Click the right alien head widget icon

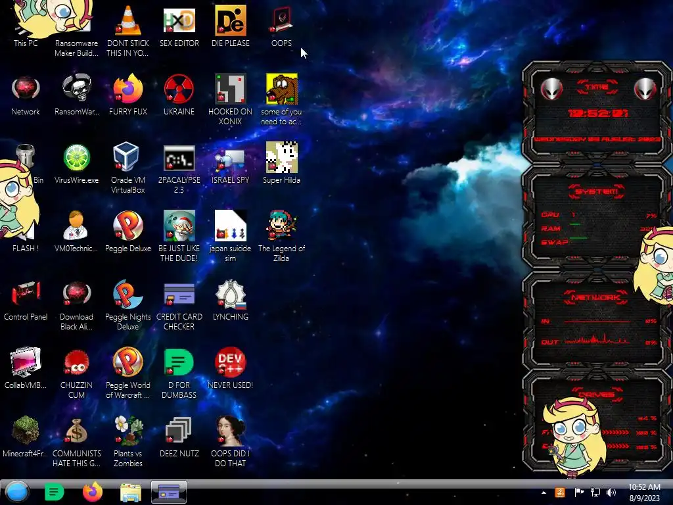(x=645, y=89)
